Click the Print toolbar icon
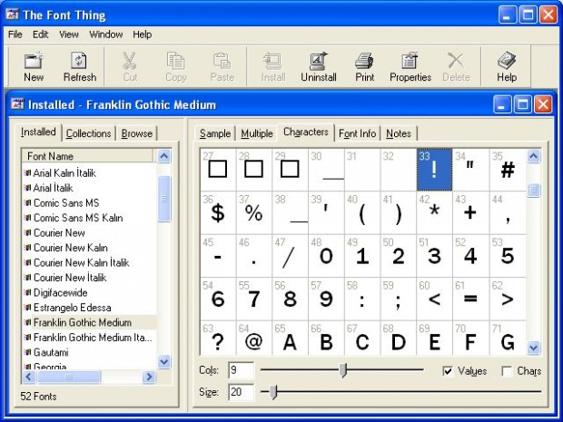This screenshot has width=563, height=422. click(364, 60)
